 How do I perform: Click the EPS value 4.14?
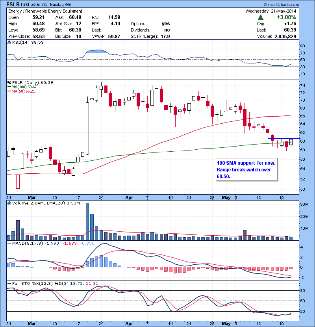tap(115, 24)
